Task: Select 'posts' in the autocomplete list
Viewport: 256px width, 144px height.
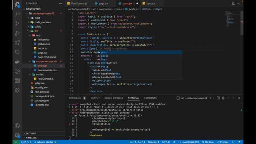Action: pyautogui.click(x=139, y=56)
